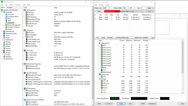
Task: Open the AIDA64 File menu
Action: click(x=2, y=5)
